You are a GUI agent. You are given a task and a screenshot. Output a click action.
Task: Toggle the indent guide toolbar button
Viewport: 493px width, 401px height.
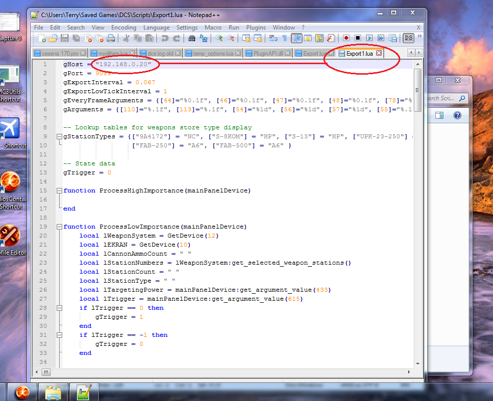tap(296, 38)
